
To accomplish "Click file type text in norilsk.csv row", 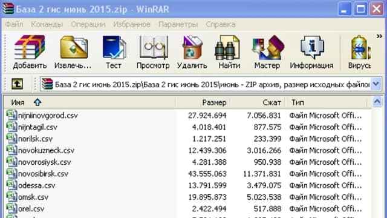I will (325, 139).
